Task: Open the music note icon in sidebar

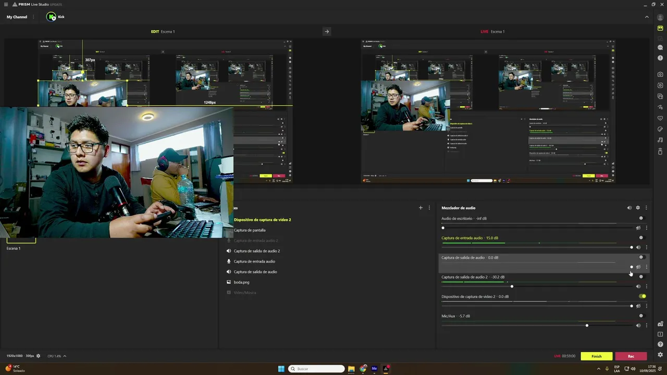Action: pos(660,140)
